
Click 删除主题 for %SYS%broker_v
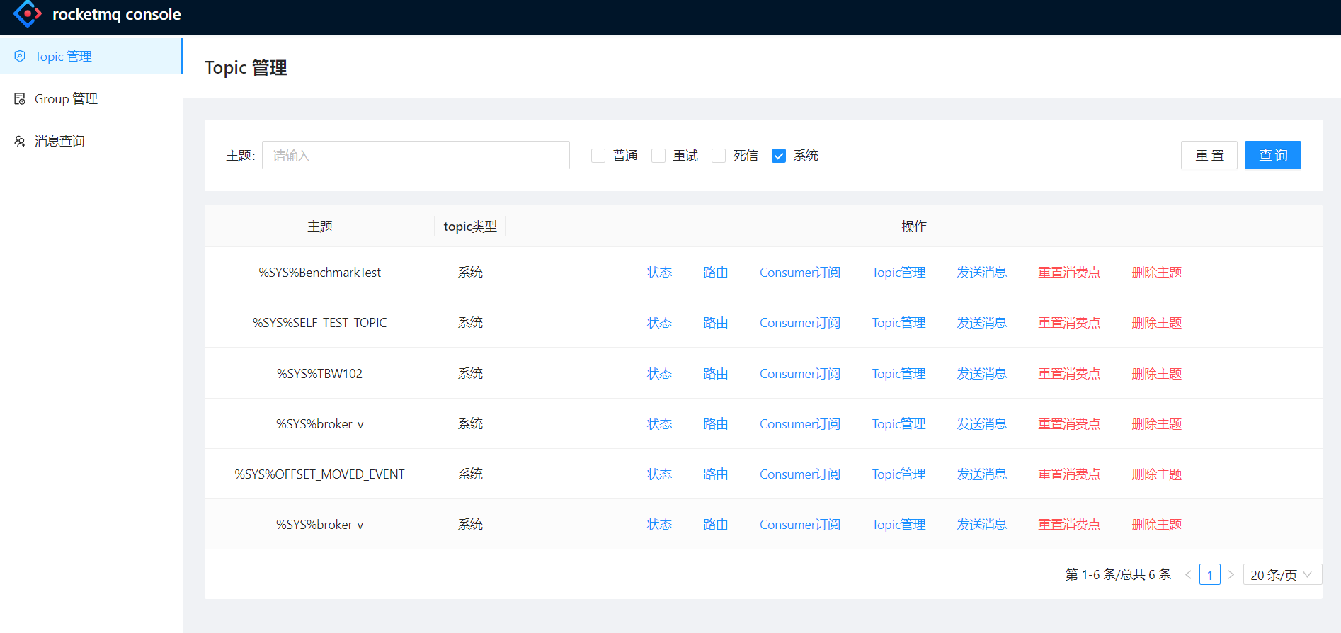tap(1157, 424)
